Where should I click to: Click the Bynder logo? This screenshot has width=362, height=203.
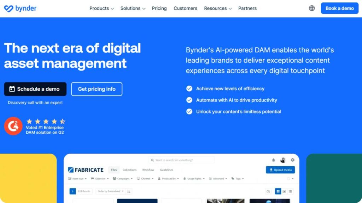point(20,8)
